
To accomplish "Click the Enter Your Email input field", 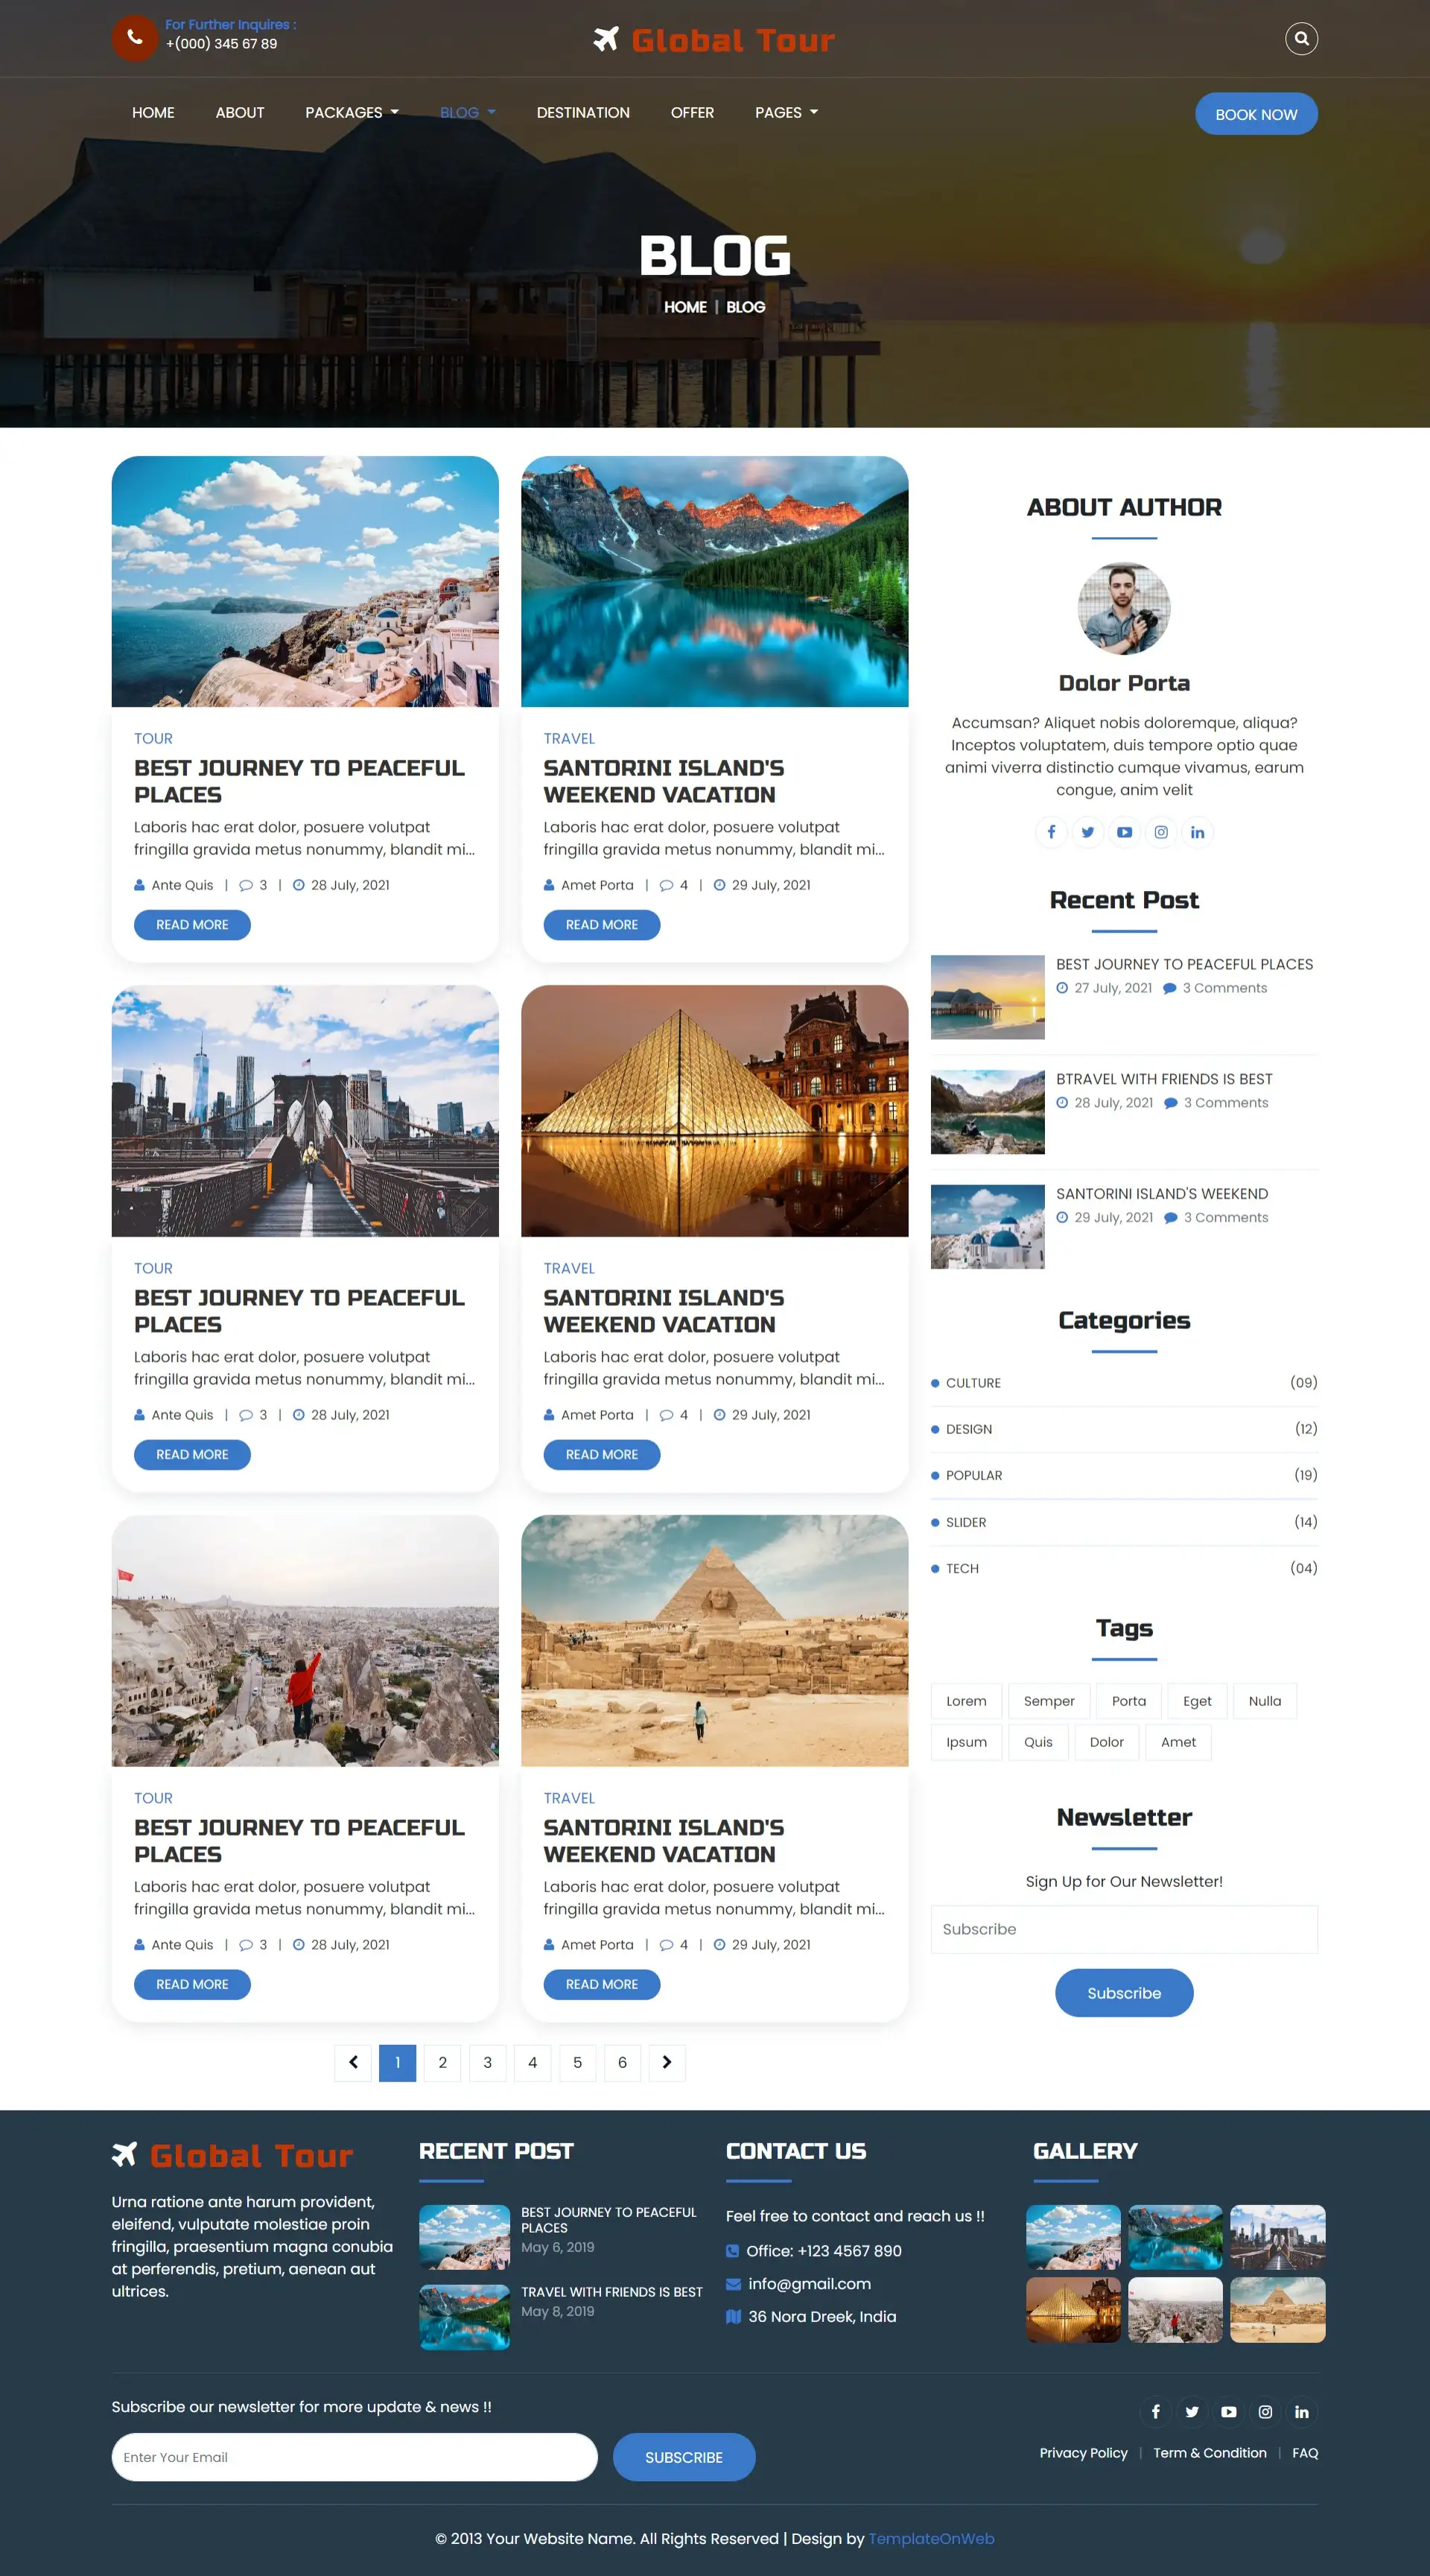I will pyautogui.click(x=354, y=2457).
